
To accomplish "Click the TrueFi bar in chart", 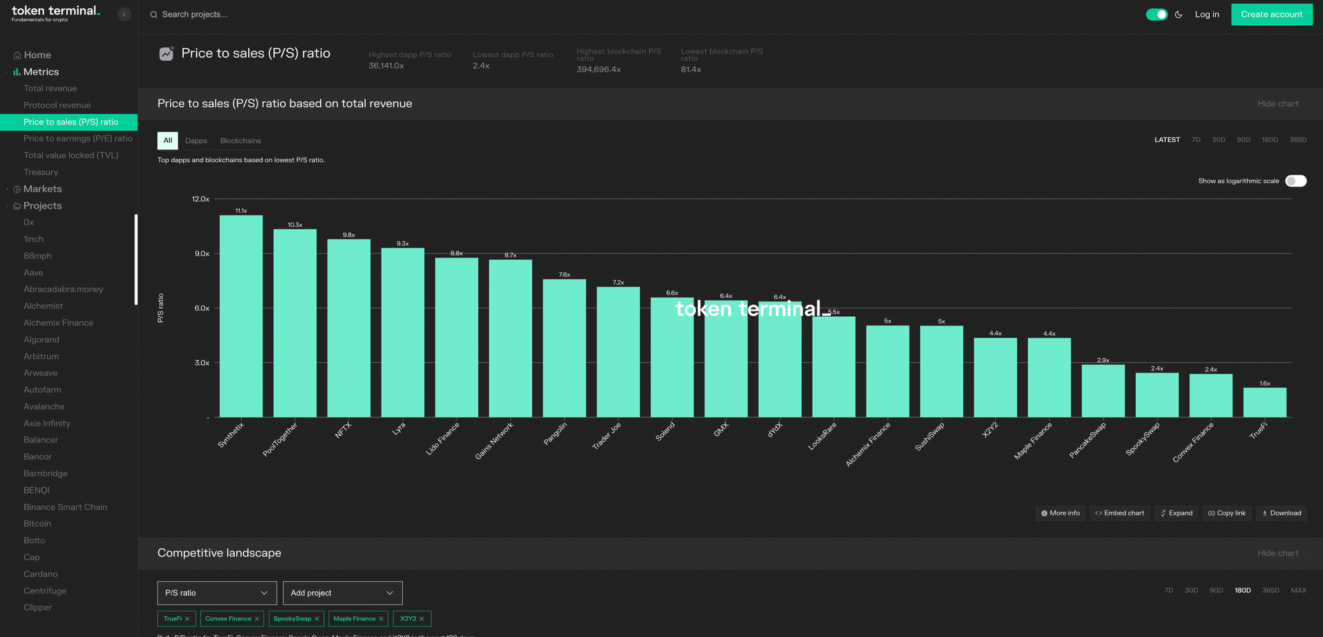I will (1264, 402).
